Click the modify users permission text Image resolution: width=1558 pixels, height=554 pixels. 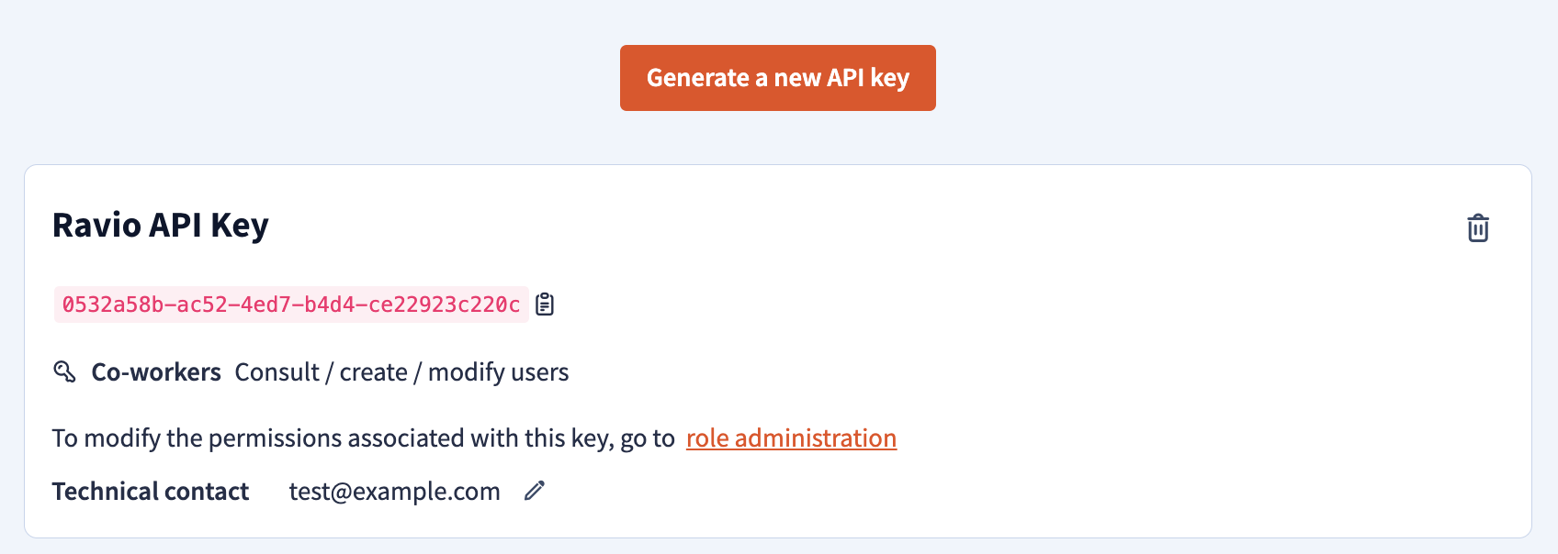[498, 372]
